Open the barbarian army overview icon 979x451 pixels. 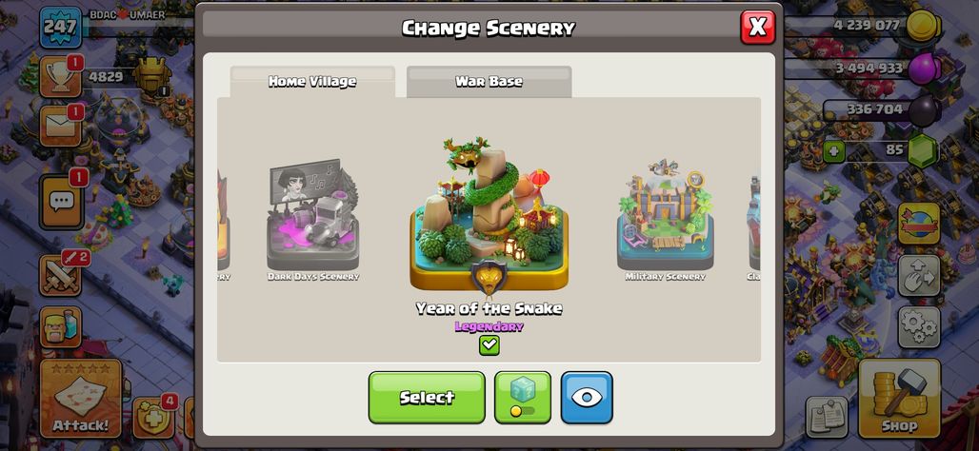(x=61, y=327)
